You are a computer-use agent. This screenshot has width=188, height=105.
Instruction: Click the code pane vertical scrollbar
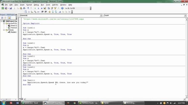coord(186,58)
